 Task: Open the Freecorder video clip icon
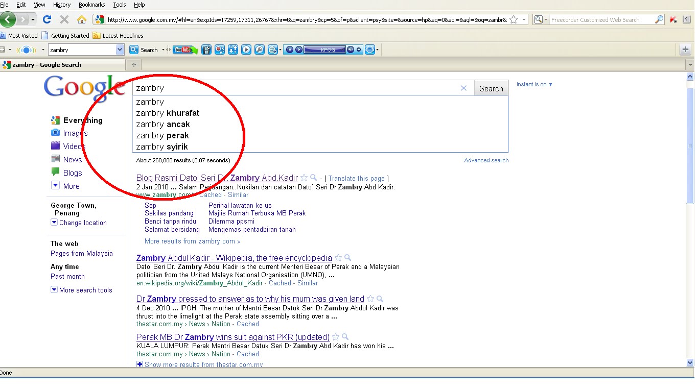206,50
